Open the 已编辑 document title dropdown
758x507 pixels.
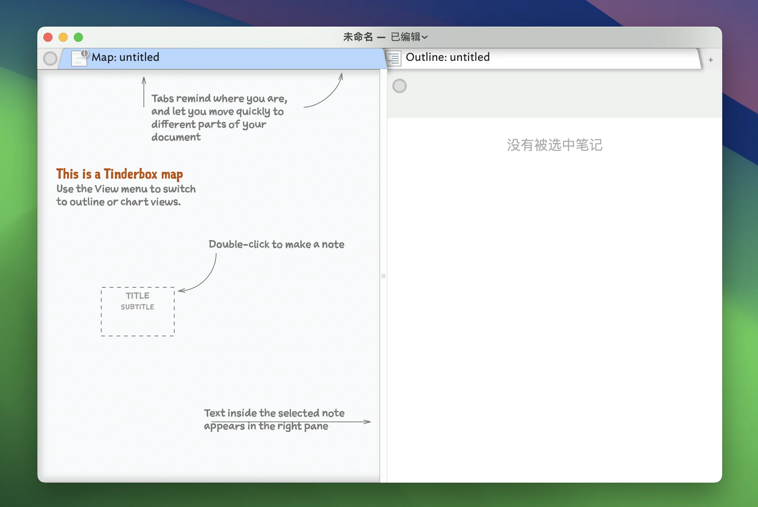pos(409,37)
